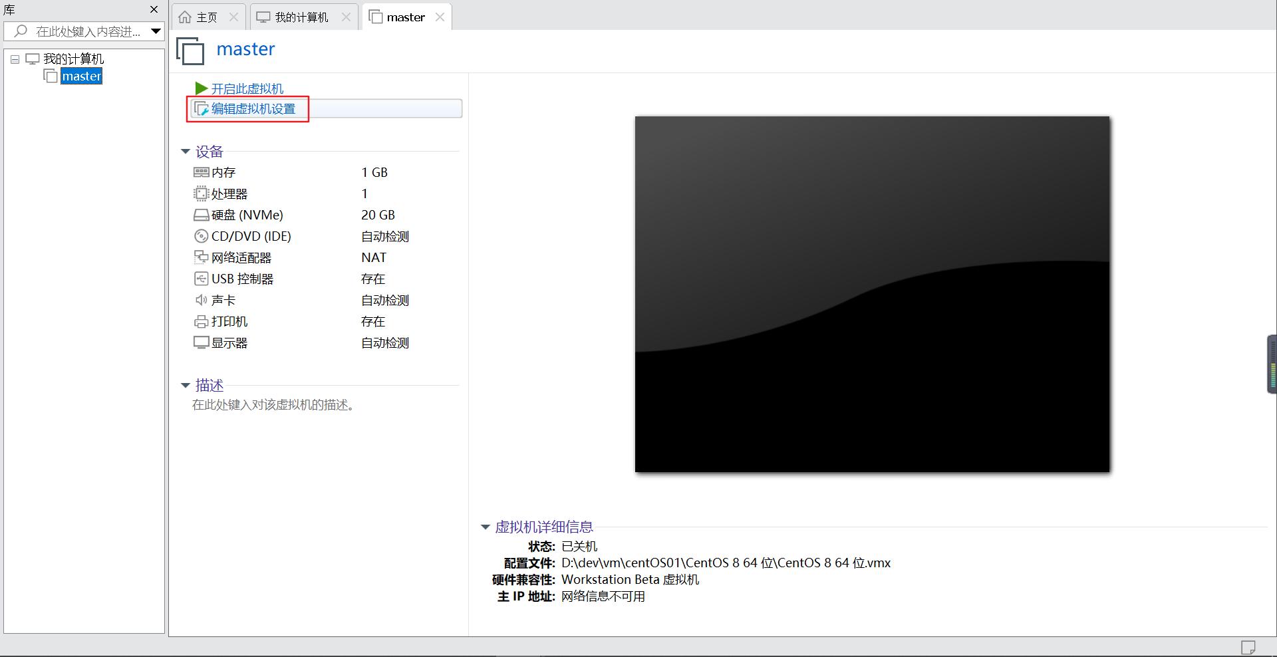The width and height of the screenshot is (1277, 657).
Task: Click the CD/DVD (IDE) drive icon
Action: 202,236
